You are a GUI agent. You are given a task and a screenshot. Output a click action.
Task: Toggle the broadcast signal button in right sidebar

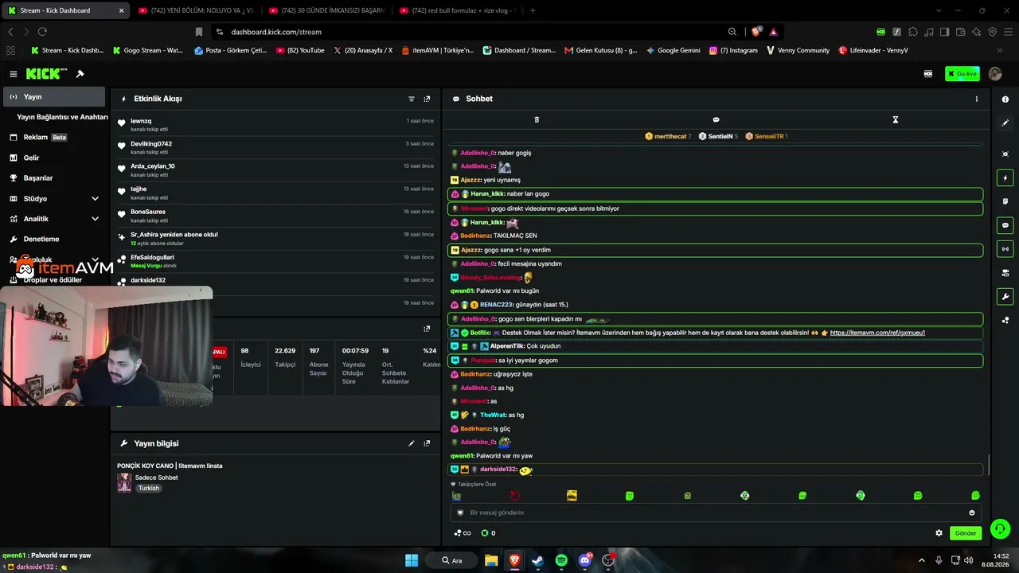click(x=1005, y=249)
